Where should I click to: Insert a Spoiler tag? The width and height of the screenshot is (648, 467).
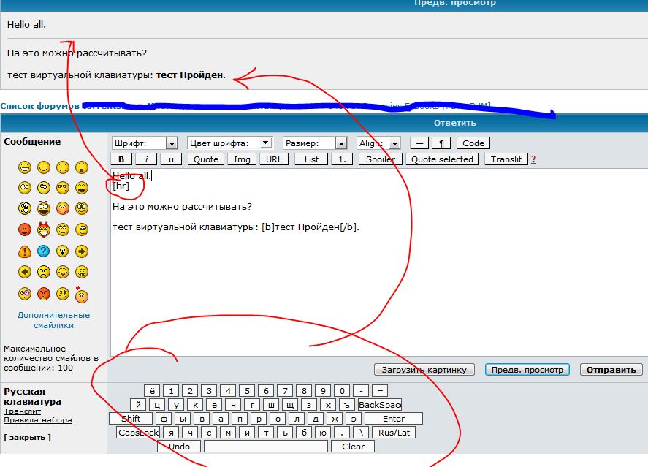[380, 159]
